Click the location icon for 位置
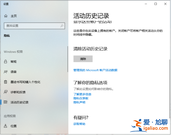This screenshot has height=135, width=171. pyautogui.click(x=6, y=126)
